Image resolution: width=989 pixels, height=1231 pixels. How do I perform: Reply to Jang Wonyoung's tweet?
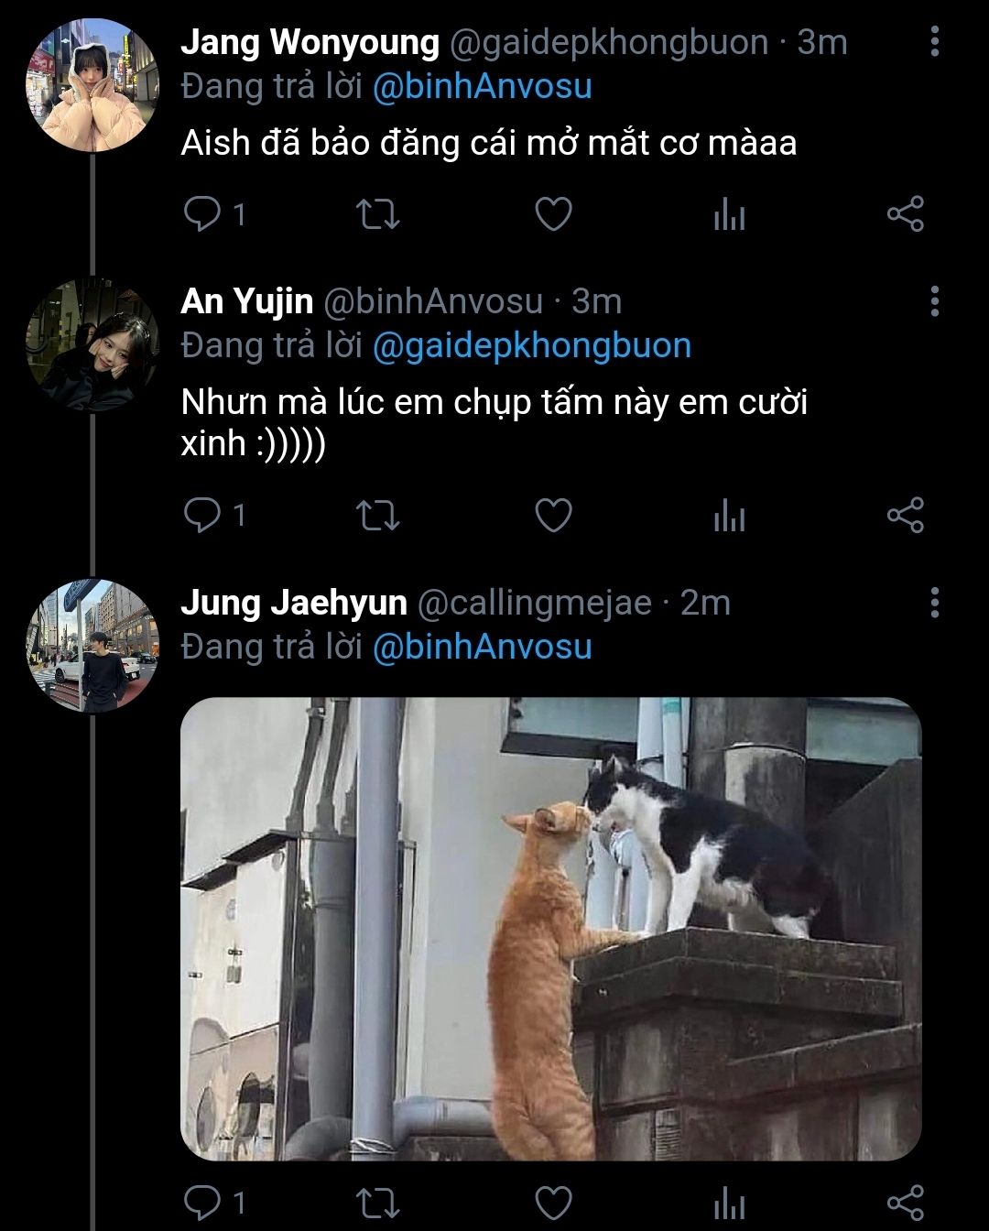[200, 214]
